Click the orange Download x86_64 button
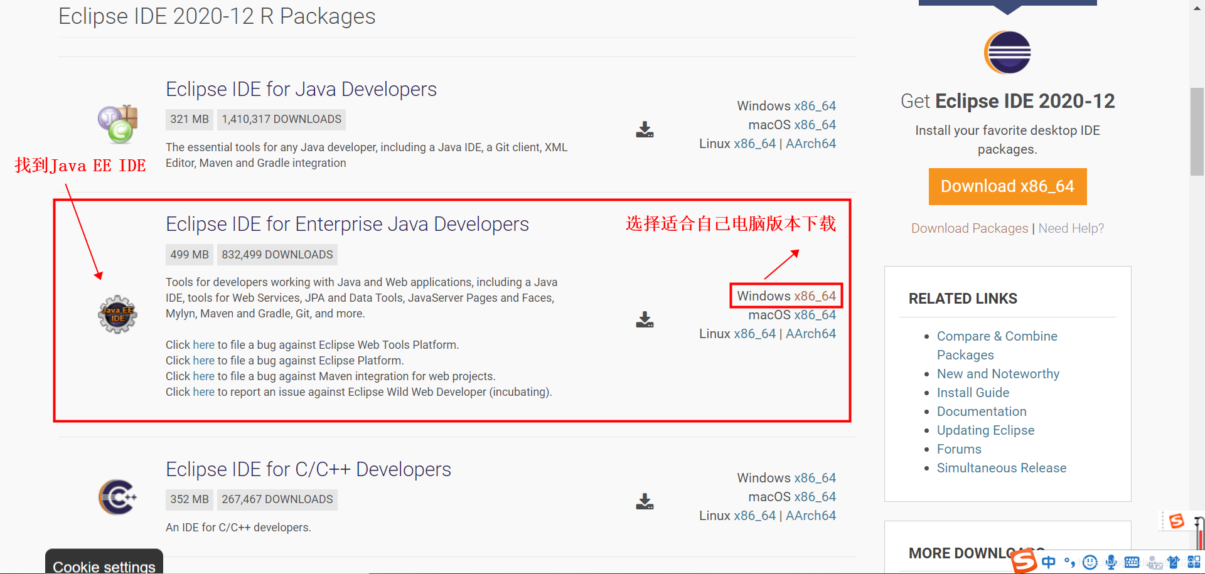Screen dimensions: 1205x574 click(1007, 186)
